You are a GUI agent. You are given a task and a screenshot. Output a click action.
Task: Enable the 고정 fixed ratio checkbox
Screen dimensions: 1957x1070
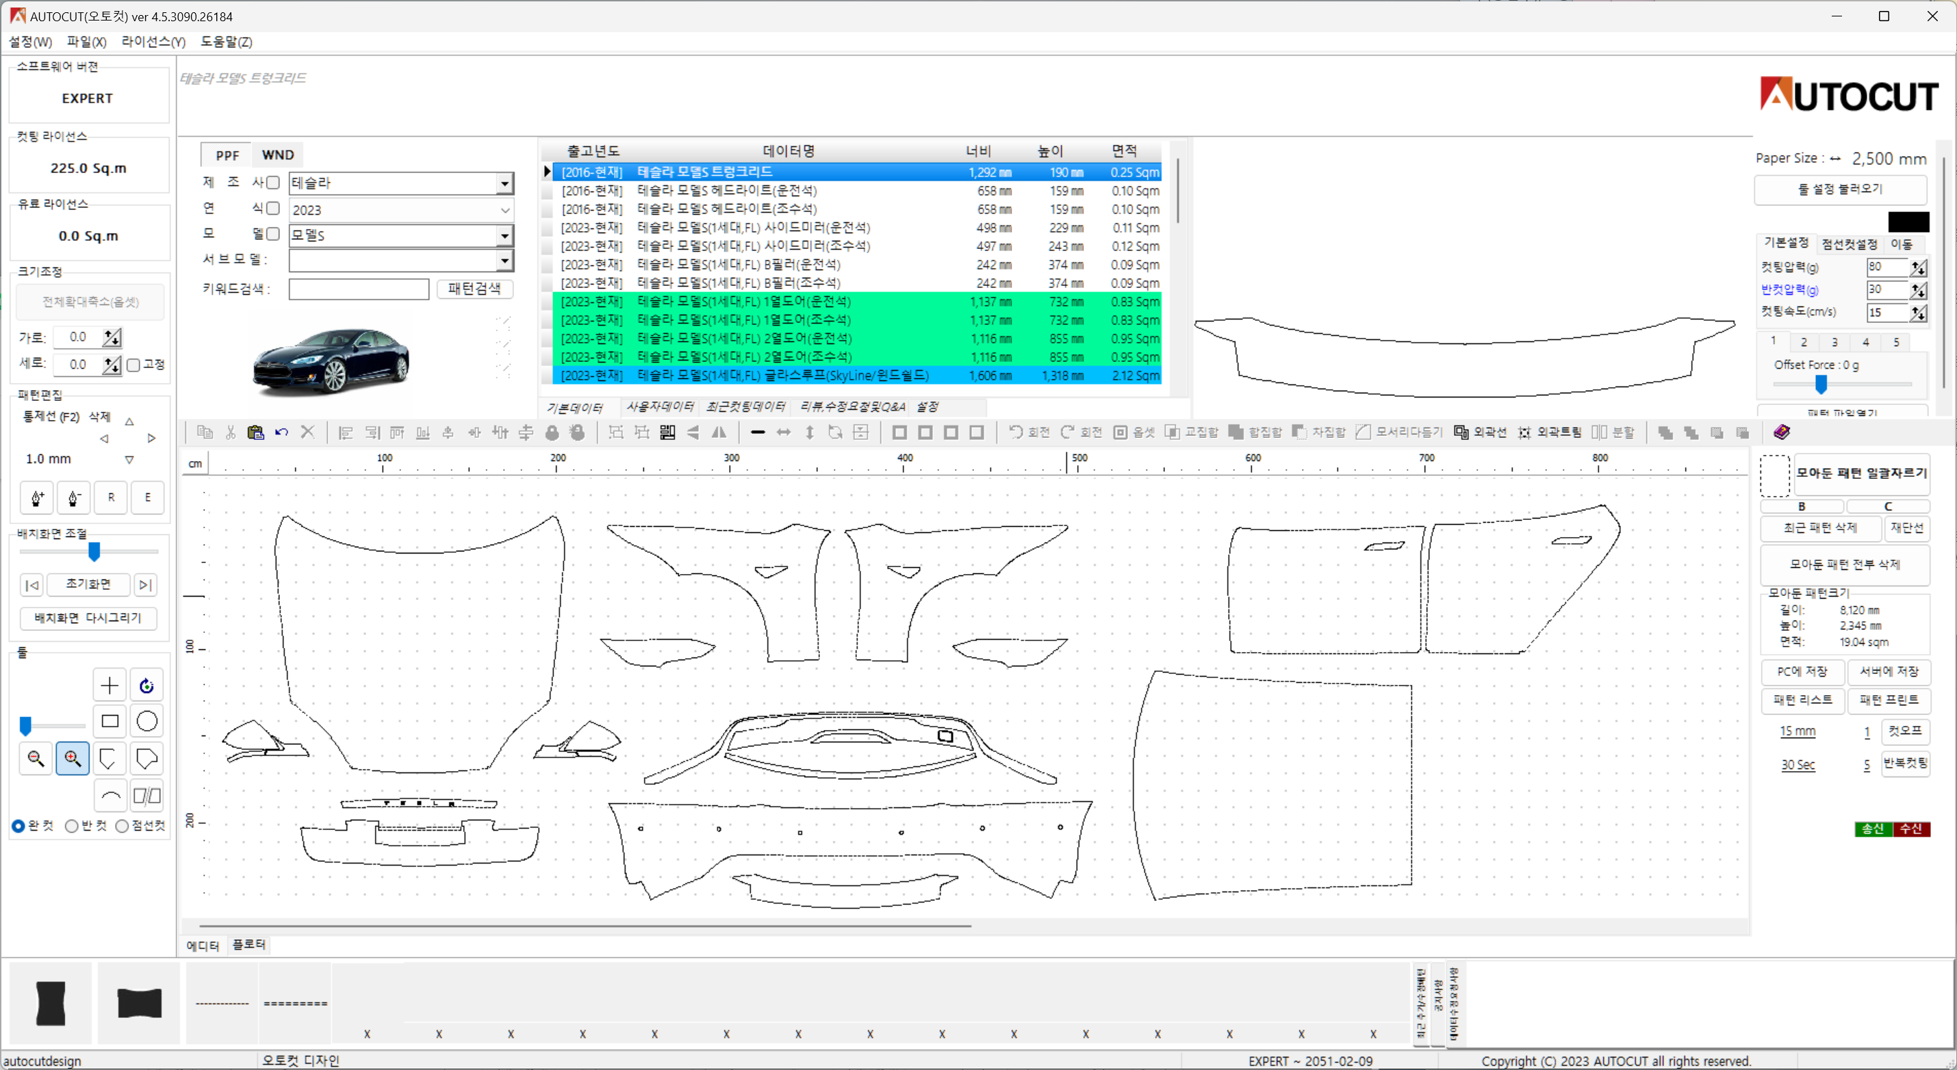click(x=133, y=365)
